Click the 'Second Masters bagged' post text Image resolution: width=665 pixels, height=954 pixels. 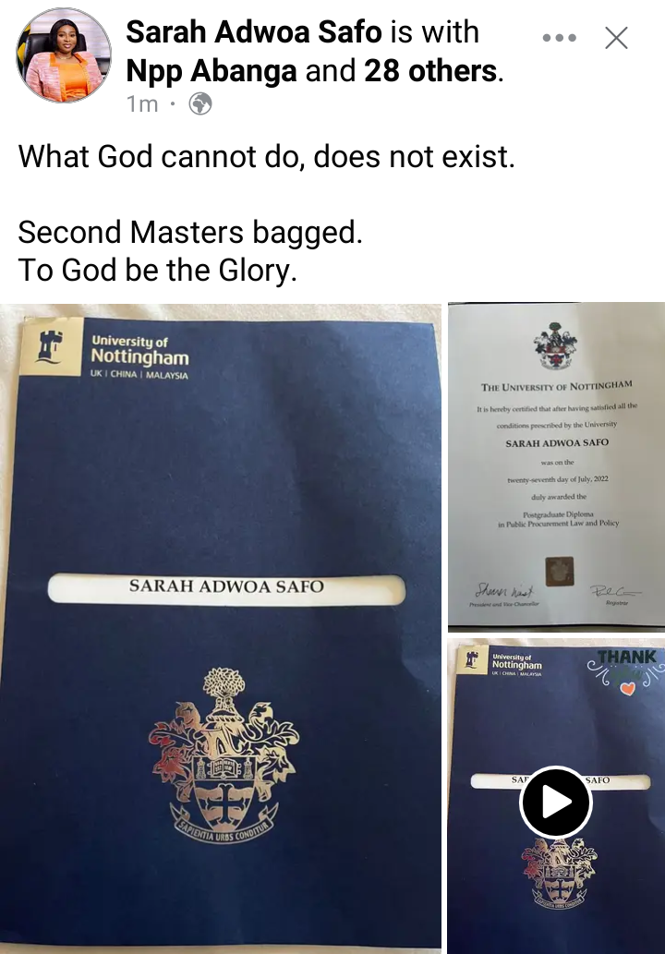tap(190, 232)
